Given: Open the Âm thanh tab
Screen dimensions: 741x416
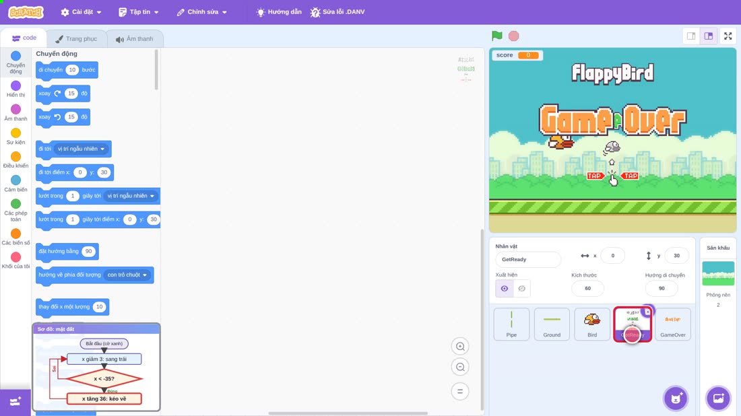Looking at the screenshot, I should click(x=135, y=39).
